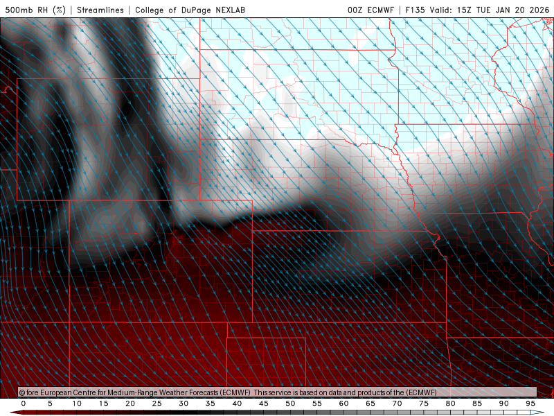
Task: Select "Valid: 15Z TUE JAN 20 2026" text
Action: coord(490,10)
